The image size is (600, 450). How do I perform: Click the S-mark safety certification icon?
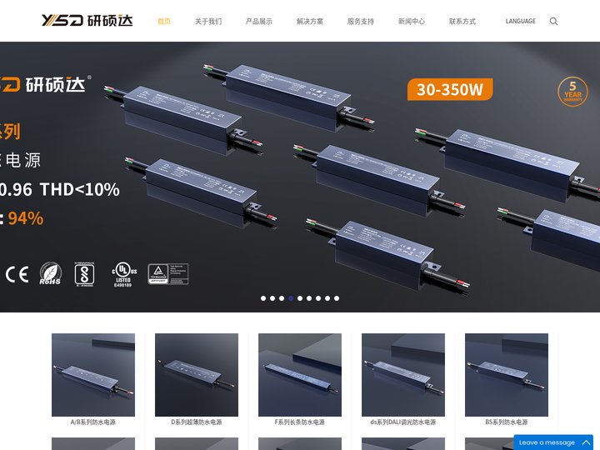tap(84, 274)
